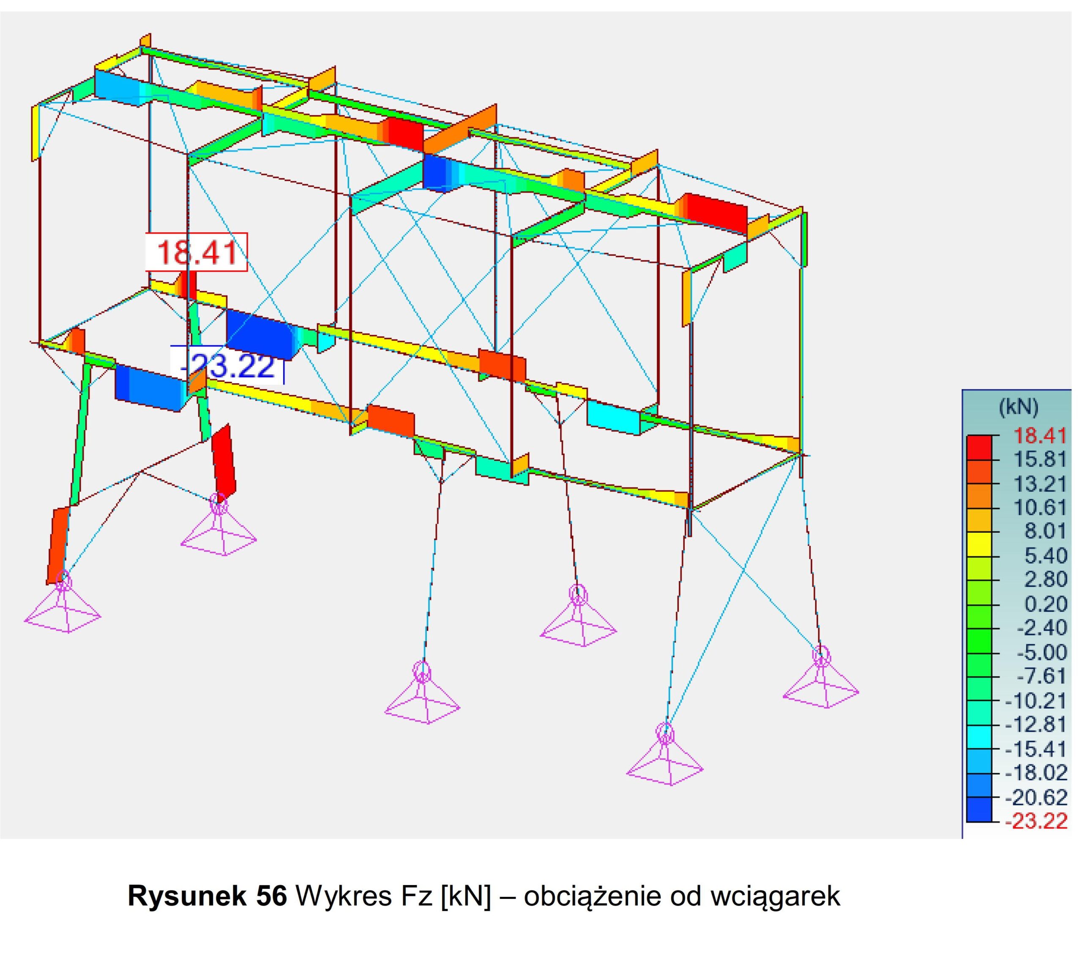Click the bottom dark blue legend swatch

978,809
